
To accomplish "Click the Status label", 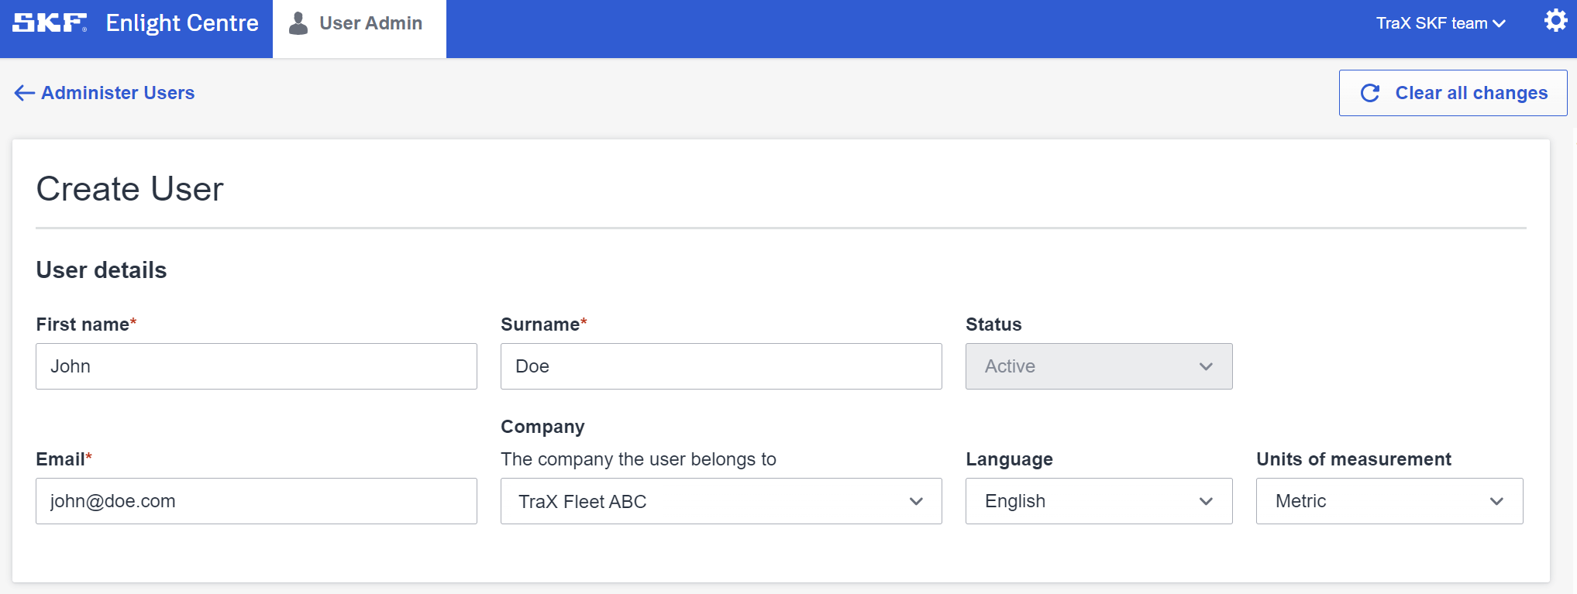I will coord(993,324).
